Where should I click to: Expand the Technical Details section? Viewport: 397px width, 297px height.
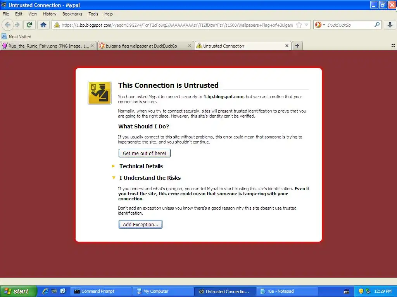[x=141, y=166]
